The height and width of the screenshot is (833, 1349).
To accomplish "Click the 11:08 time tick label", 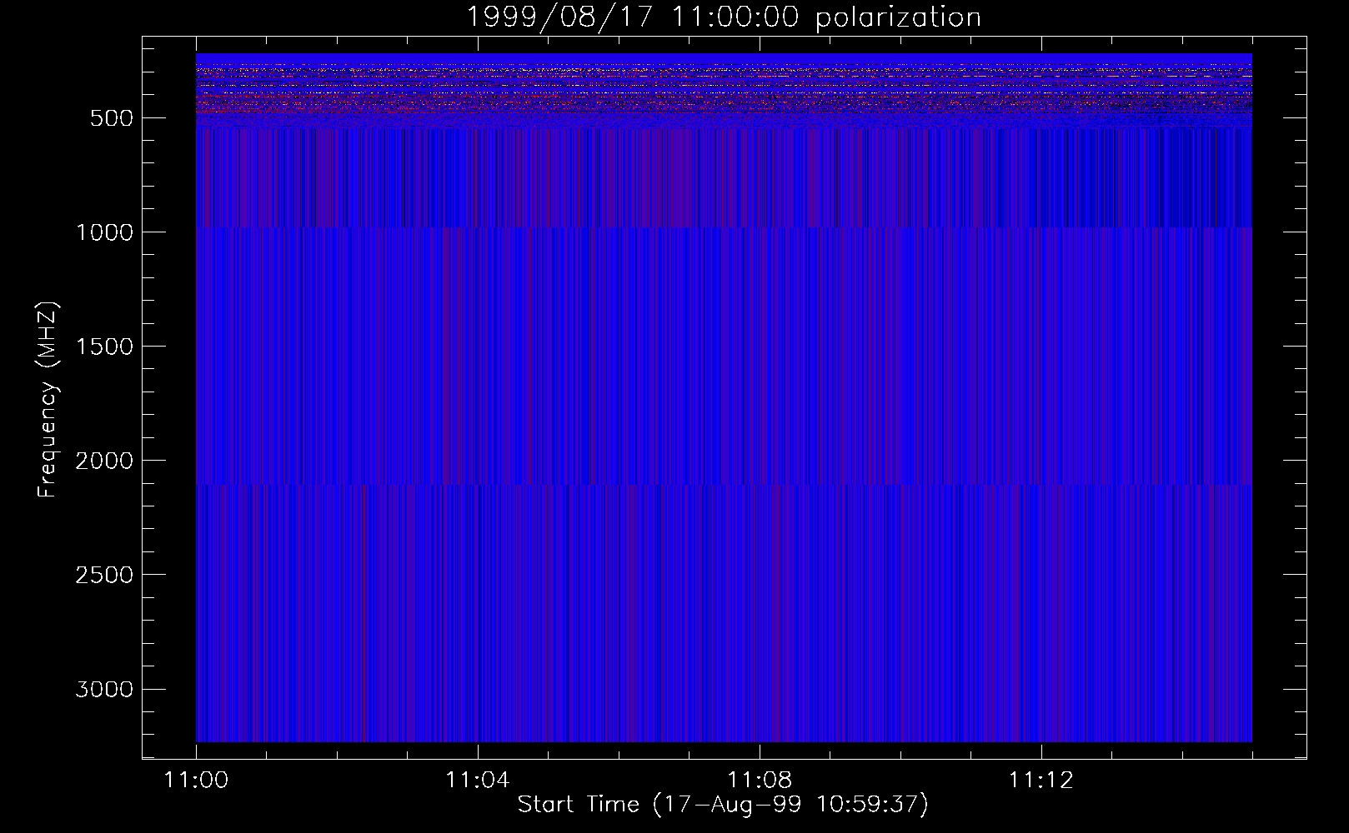I will click(759, 781).
